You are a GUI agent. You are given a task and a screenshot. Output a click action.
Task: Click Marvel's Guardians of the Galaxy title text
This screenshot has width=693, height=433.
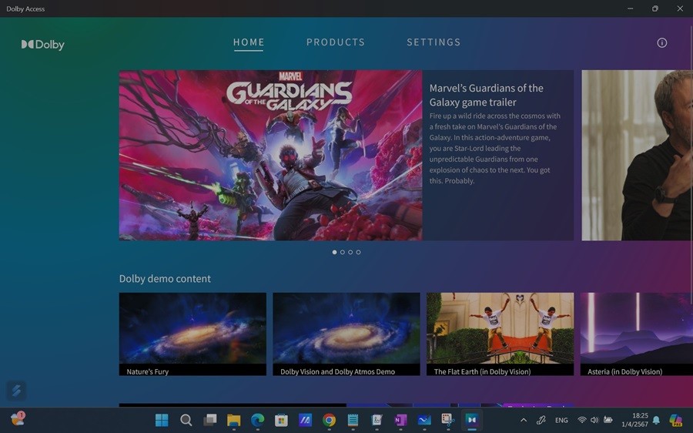(486, 95)
